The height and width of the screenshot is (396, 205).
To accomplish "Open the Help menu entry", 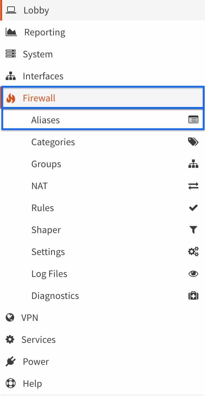I will (102, 383).
